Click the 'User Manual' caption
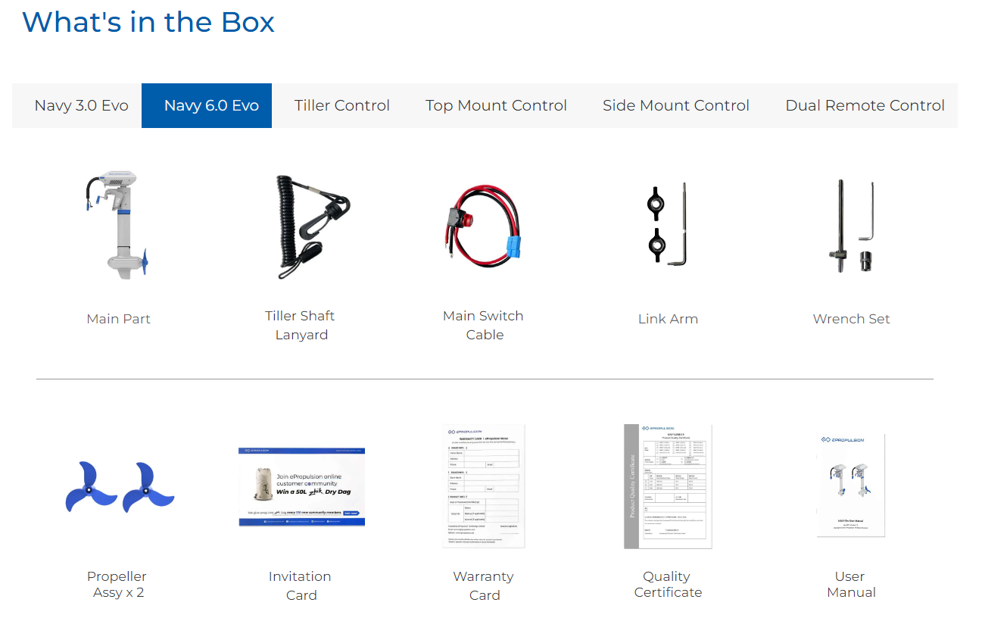The height and width of the screenshot is (640, 982). coord(851,584)
